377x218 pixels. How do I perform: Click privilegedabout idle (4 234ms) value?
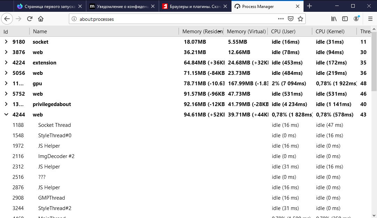[x=289, y=104]
